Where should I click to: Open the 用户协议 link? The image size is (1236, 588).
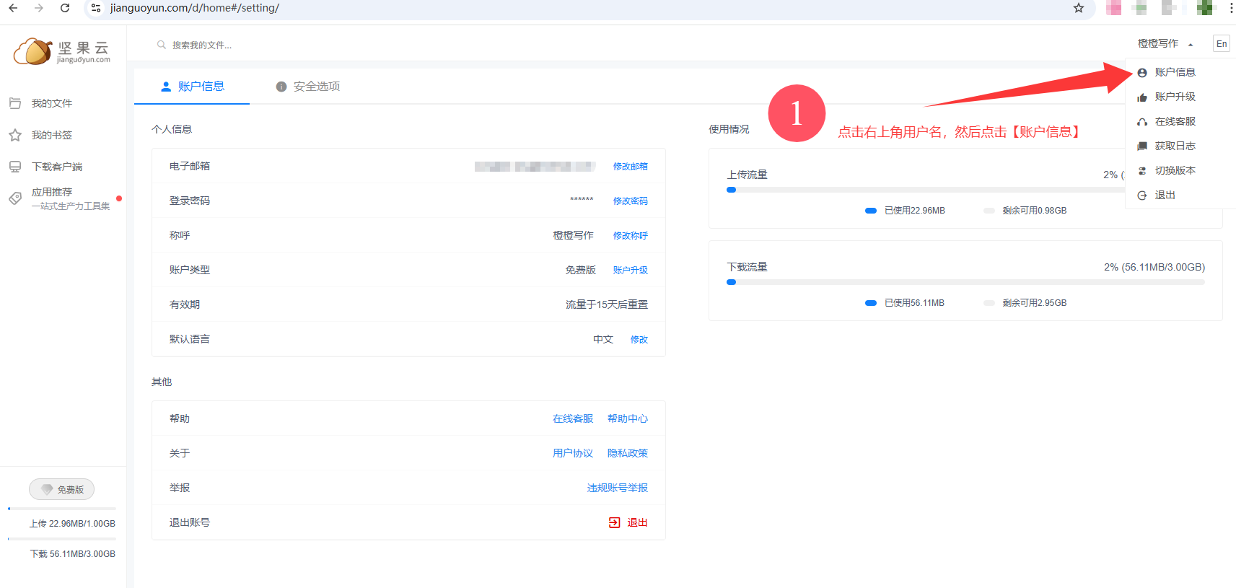pyautogui.click(x=573, y=453)
